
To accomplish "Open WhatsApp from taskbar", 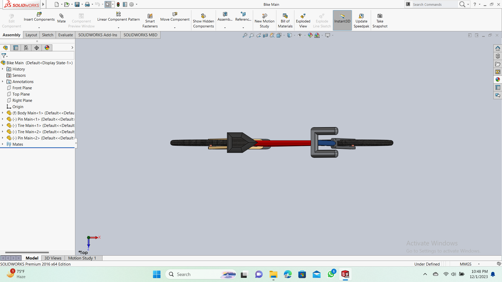I will [331, 274].
